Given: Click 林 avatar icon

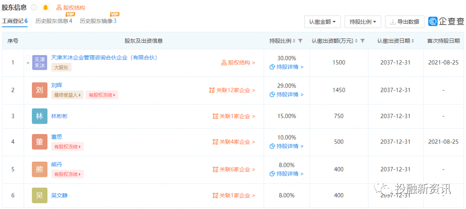Looking at the screenshot, I should (x=40, y=116).
